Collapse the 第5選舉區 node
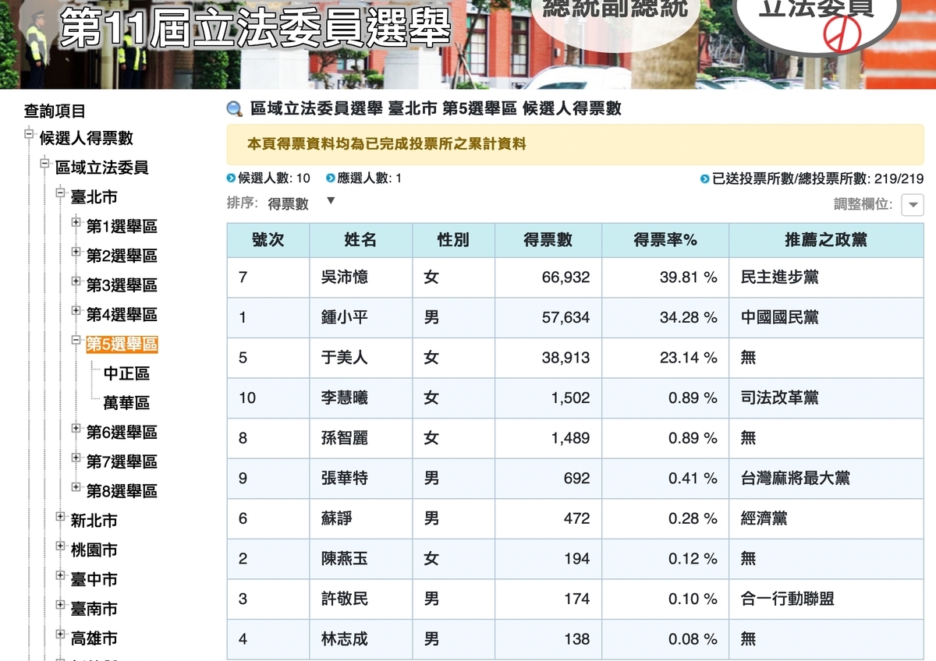The height and width of the screenshot is (661, 936). pos(76,341)
